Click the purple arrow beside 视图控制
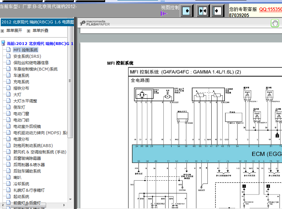This screenshot has height=209, width=282. coord(164,14)
